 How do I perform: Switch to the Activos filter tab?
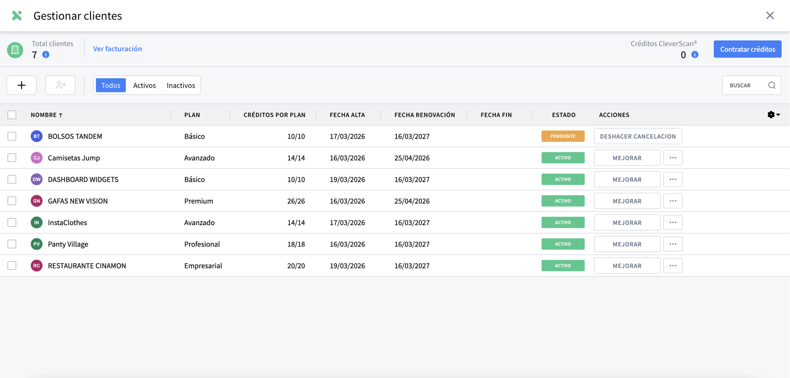coord(144,86)
